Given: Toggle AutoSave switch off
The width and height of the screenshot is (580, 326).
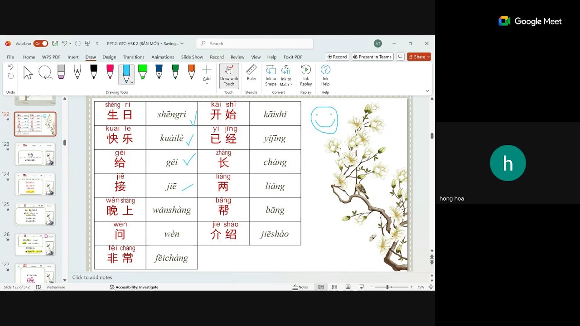Looking at the screenshot, I should (40, 43).
